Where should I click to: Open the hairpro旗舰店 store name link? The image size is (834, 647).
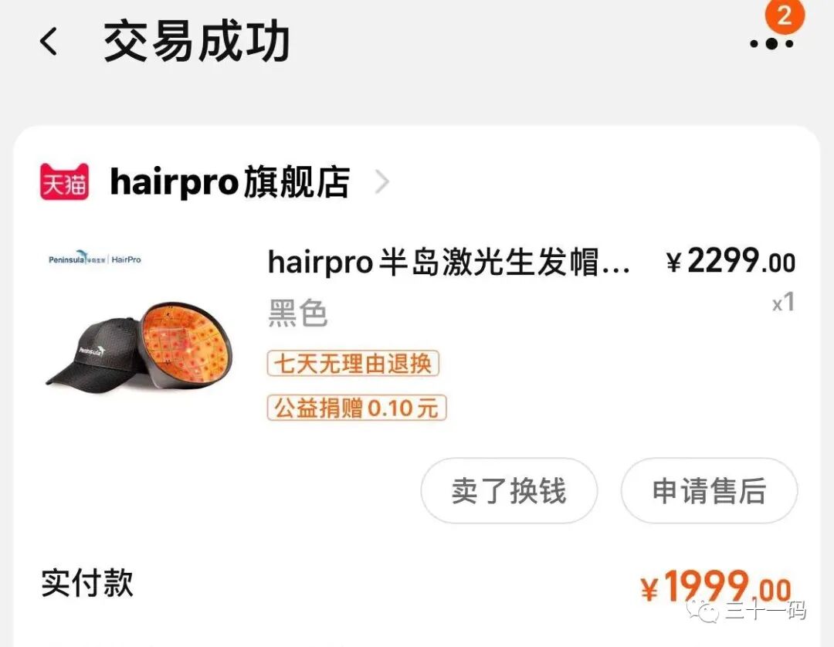[230, 181]
